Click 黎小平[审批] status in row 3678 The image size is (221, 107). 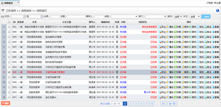point(150,92)
